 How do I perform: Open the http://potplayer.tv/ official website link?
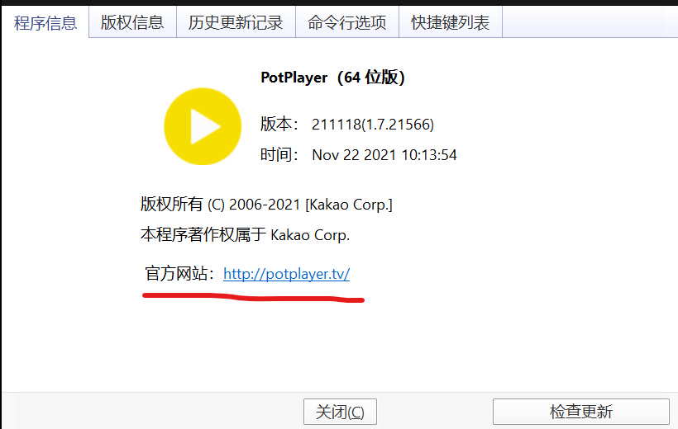pos(286,274)
